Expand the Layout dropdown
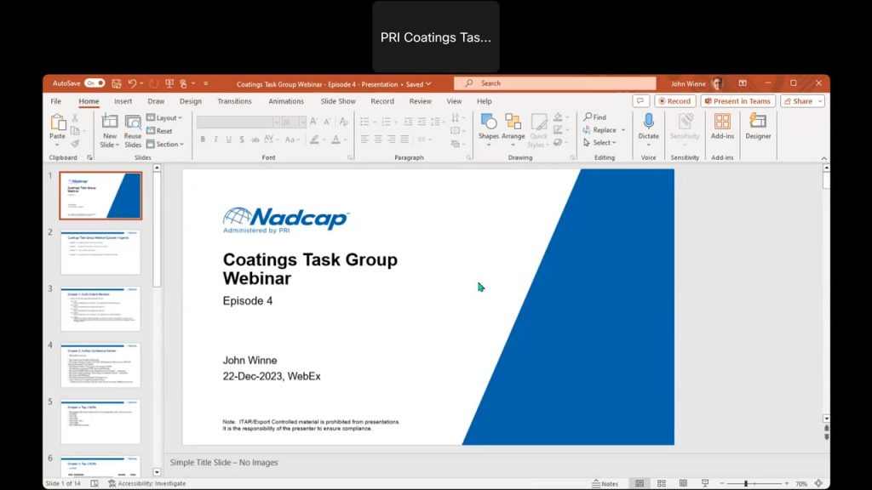Image resolution: width=872 pixels, height=490 pixels. (x=164, y=118)
